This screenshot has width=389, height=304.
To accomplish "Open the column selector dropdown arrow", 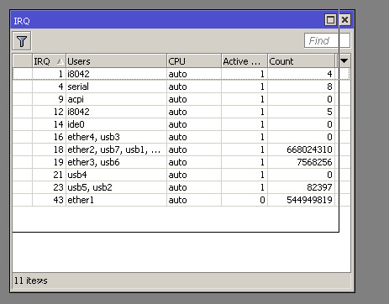I will point(344,60).
